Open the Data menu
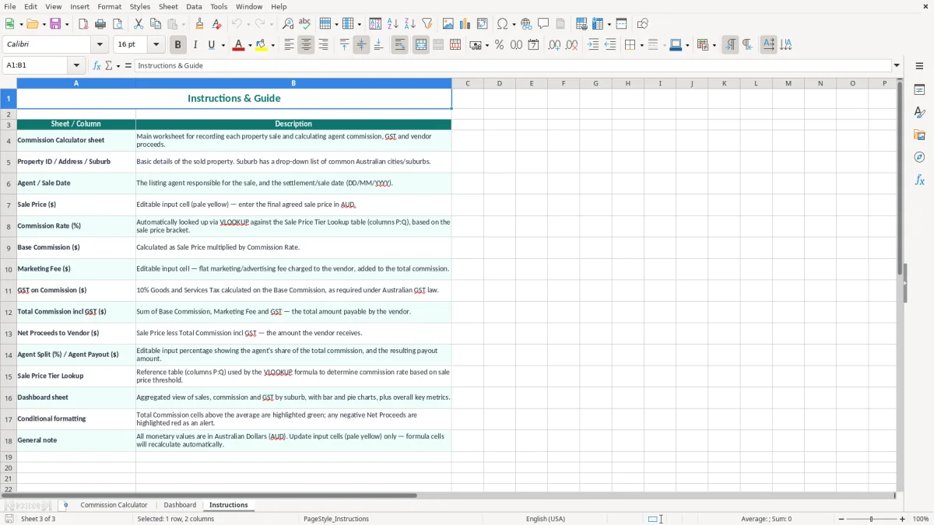 click(x=194, y=6)
